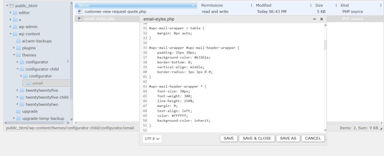
Task: Click the upgrade folder icon
Action: click(18, 111)
